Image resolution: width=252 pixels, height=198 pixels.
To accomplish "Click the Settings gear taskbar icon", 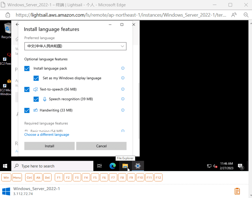I will click(138, 166).
